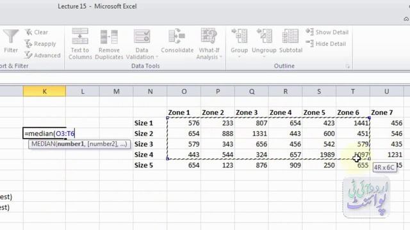
Task: Click the Size 5 row label
Action: [150, 165]
